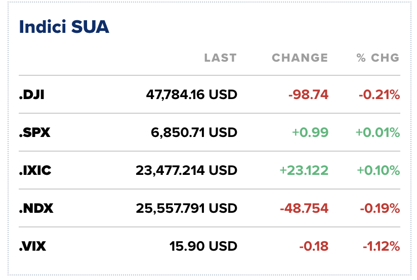Open the .DJI index link
Image resolution: width=417 pixels, height=280 pixels.
[31, 95]
